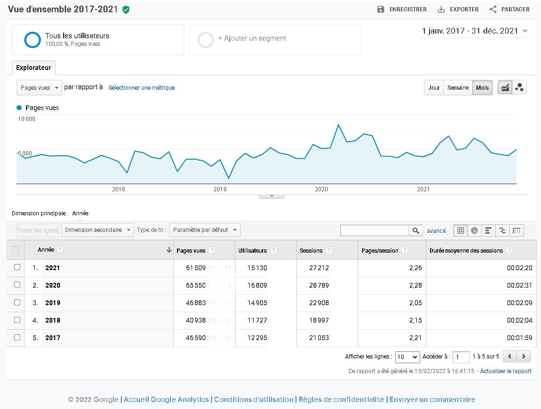Select the pie chart percentage view

click(x=474, y=230)
